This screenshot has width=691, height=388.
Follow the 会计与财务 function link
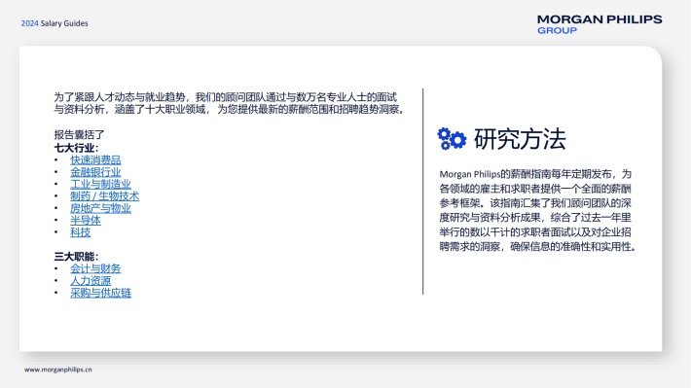pyautogui.click(x=95, y=268)
